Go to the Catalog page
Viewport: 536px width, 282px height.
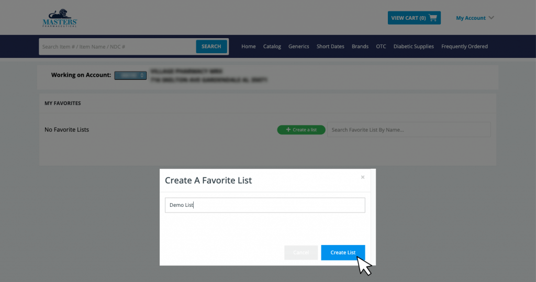tap(272, 46)
